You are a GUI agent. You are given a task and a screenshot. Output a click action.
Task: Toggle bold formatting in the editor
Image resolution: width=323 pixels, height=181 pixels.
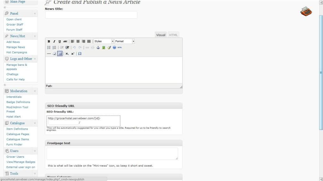point(49,41)
